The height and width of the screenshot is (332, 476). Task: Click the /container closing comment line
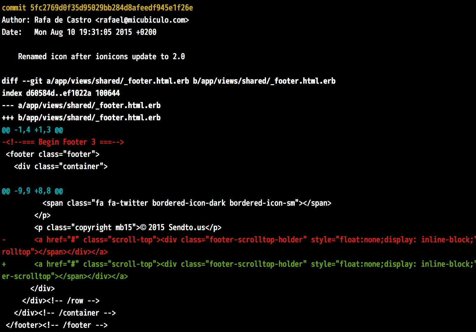[65, 313]
